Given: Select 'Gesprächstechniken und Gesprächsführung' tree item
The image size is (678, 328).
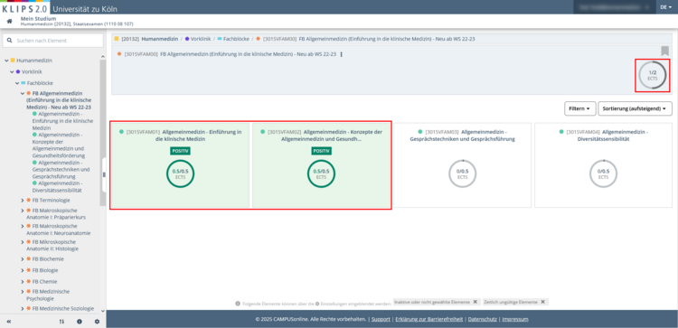Looking at the screenshot, I should point(60,170).
